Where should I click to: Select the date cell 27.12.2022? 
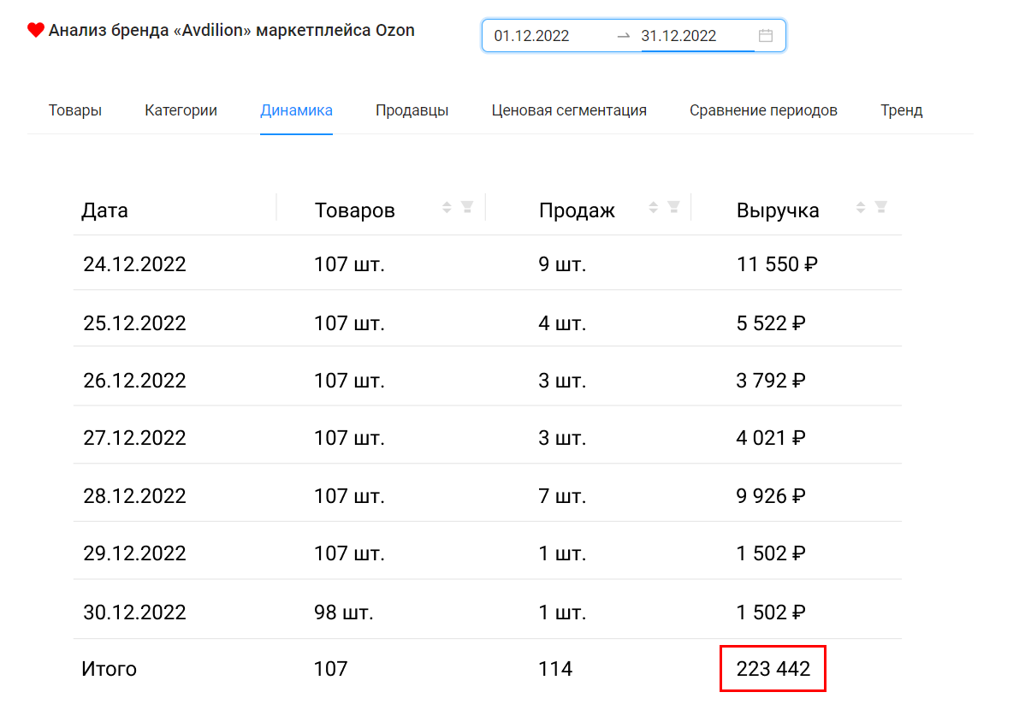click(134, 437)
